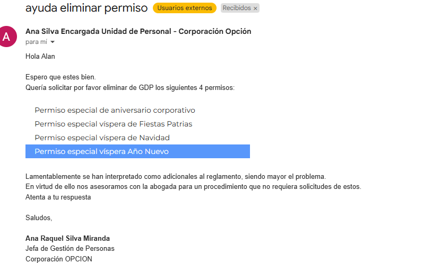
Task: Remove the Recibidos label with its x
Action: tap(255, 8)
